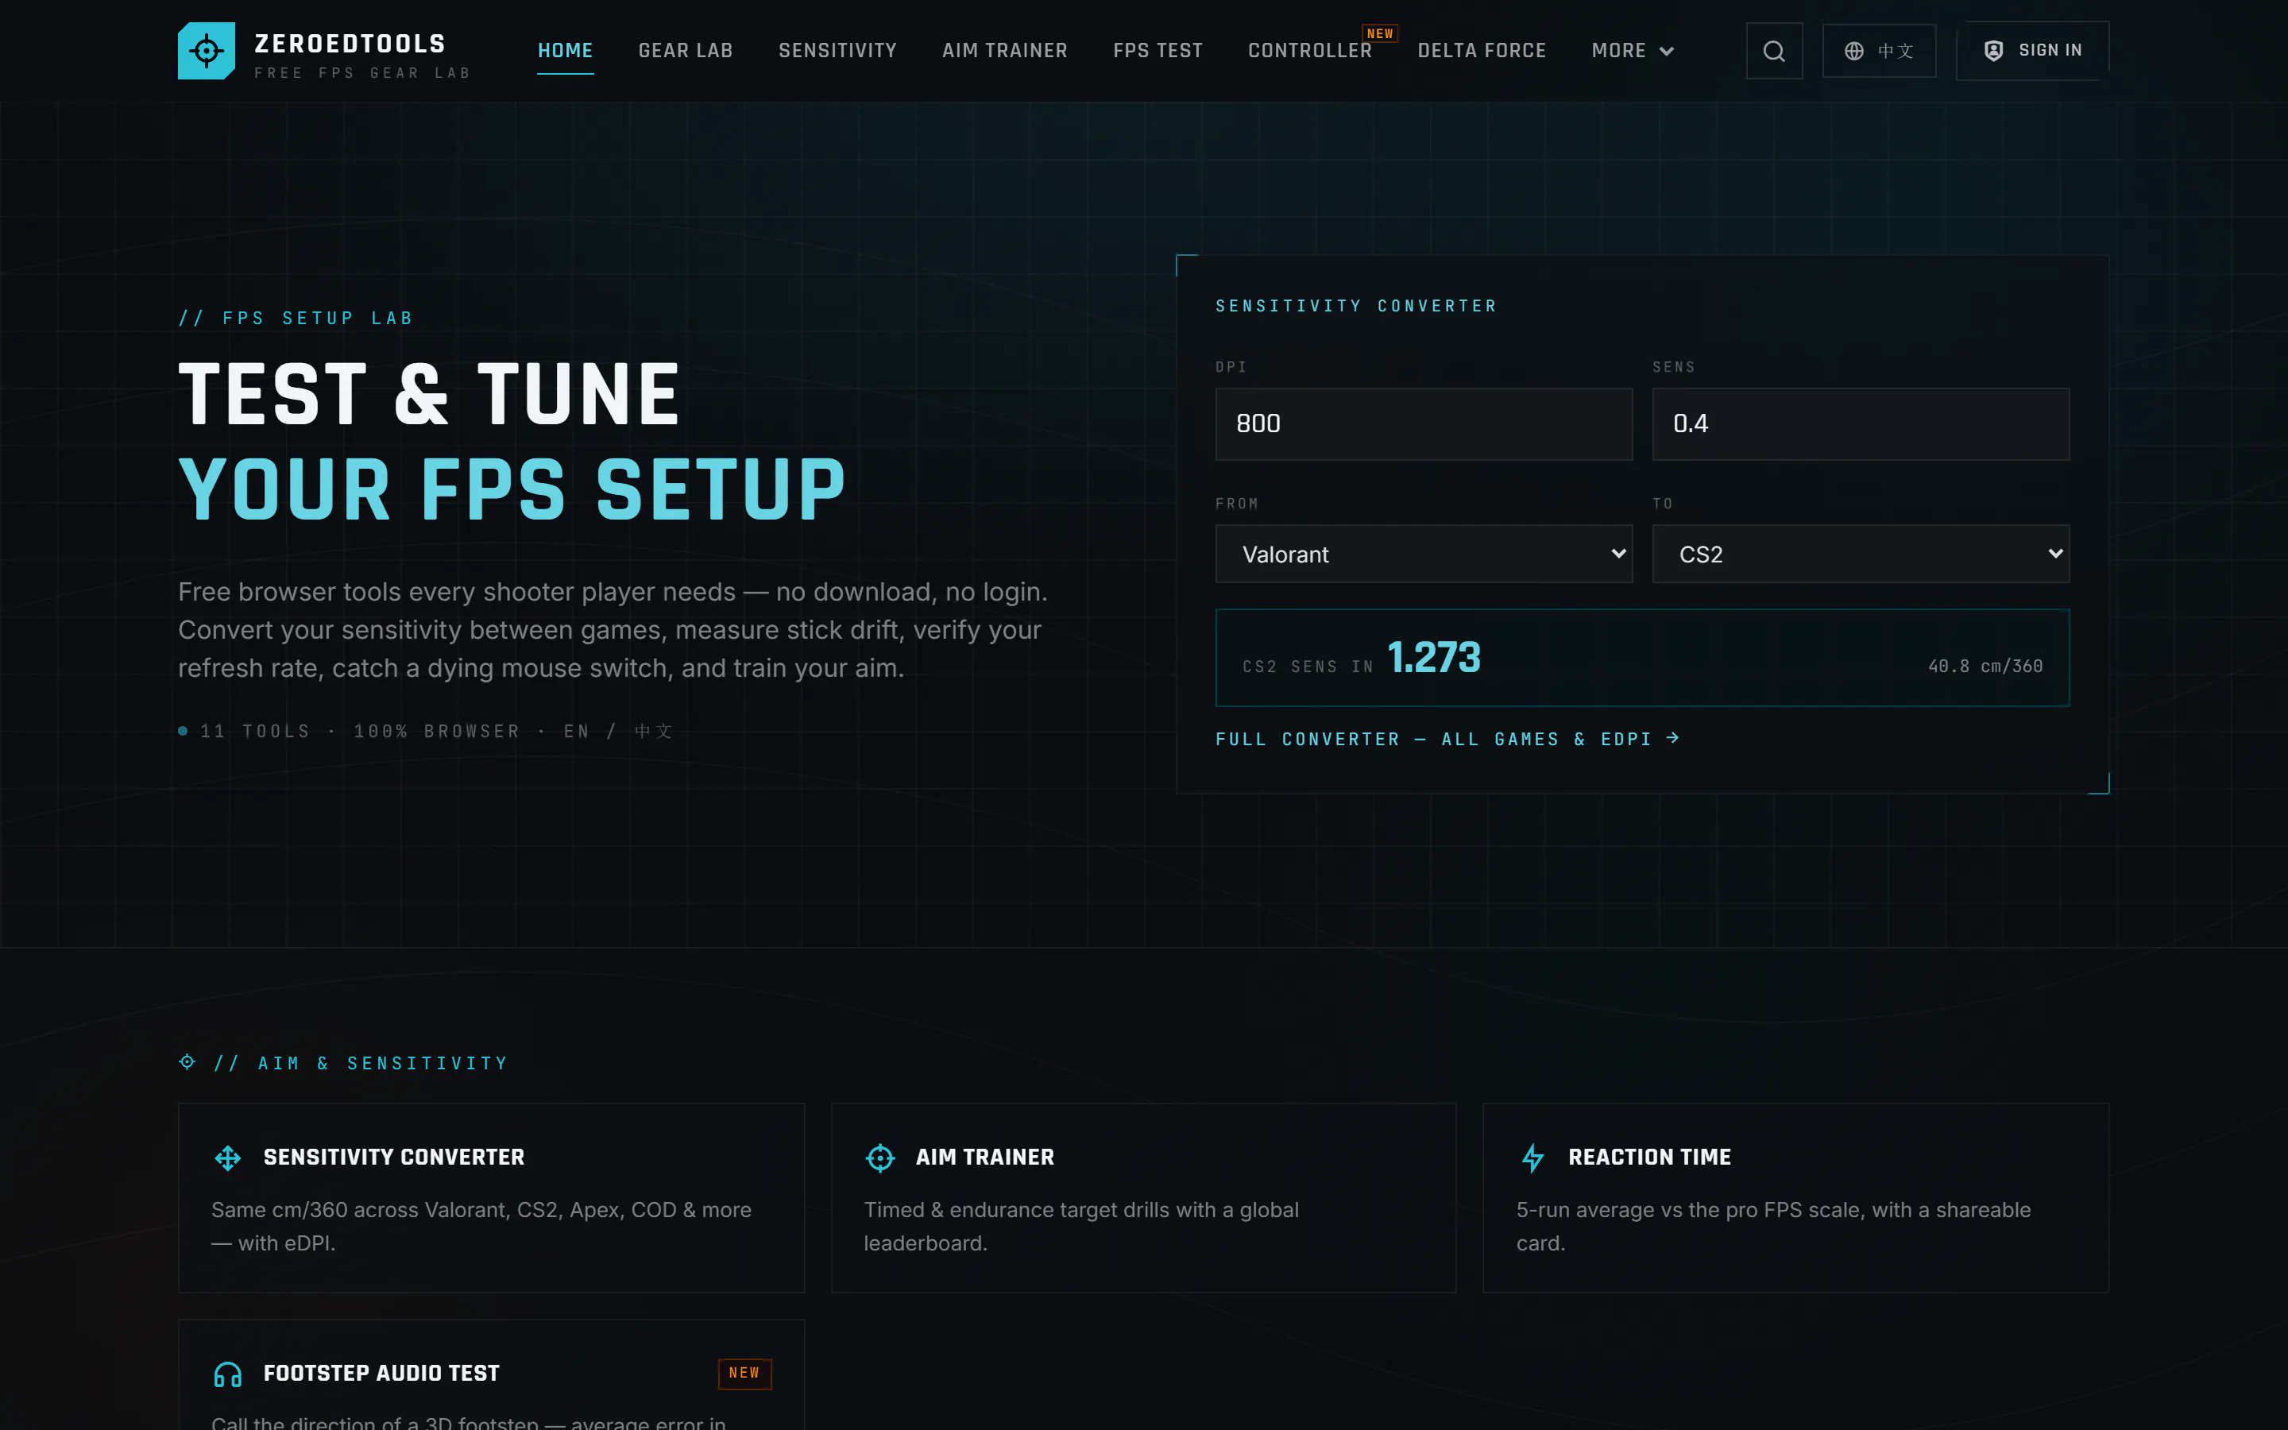Open the From game dropdown showing Valorant

tap(1423, 555)
